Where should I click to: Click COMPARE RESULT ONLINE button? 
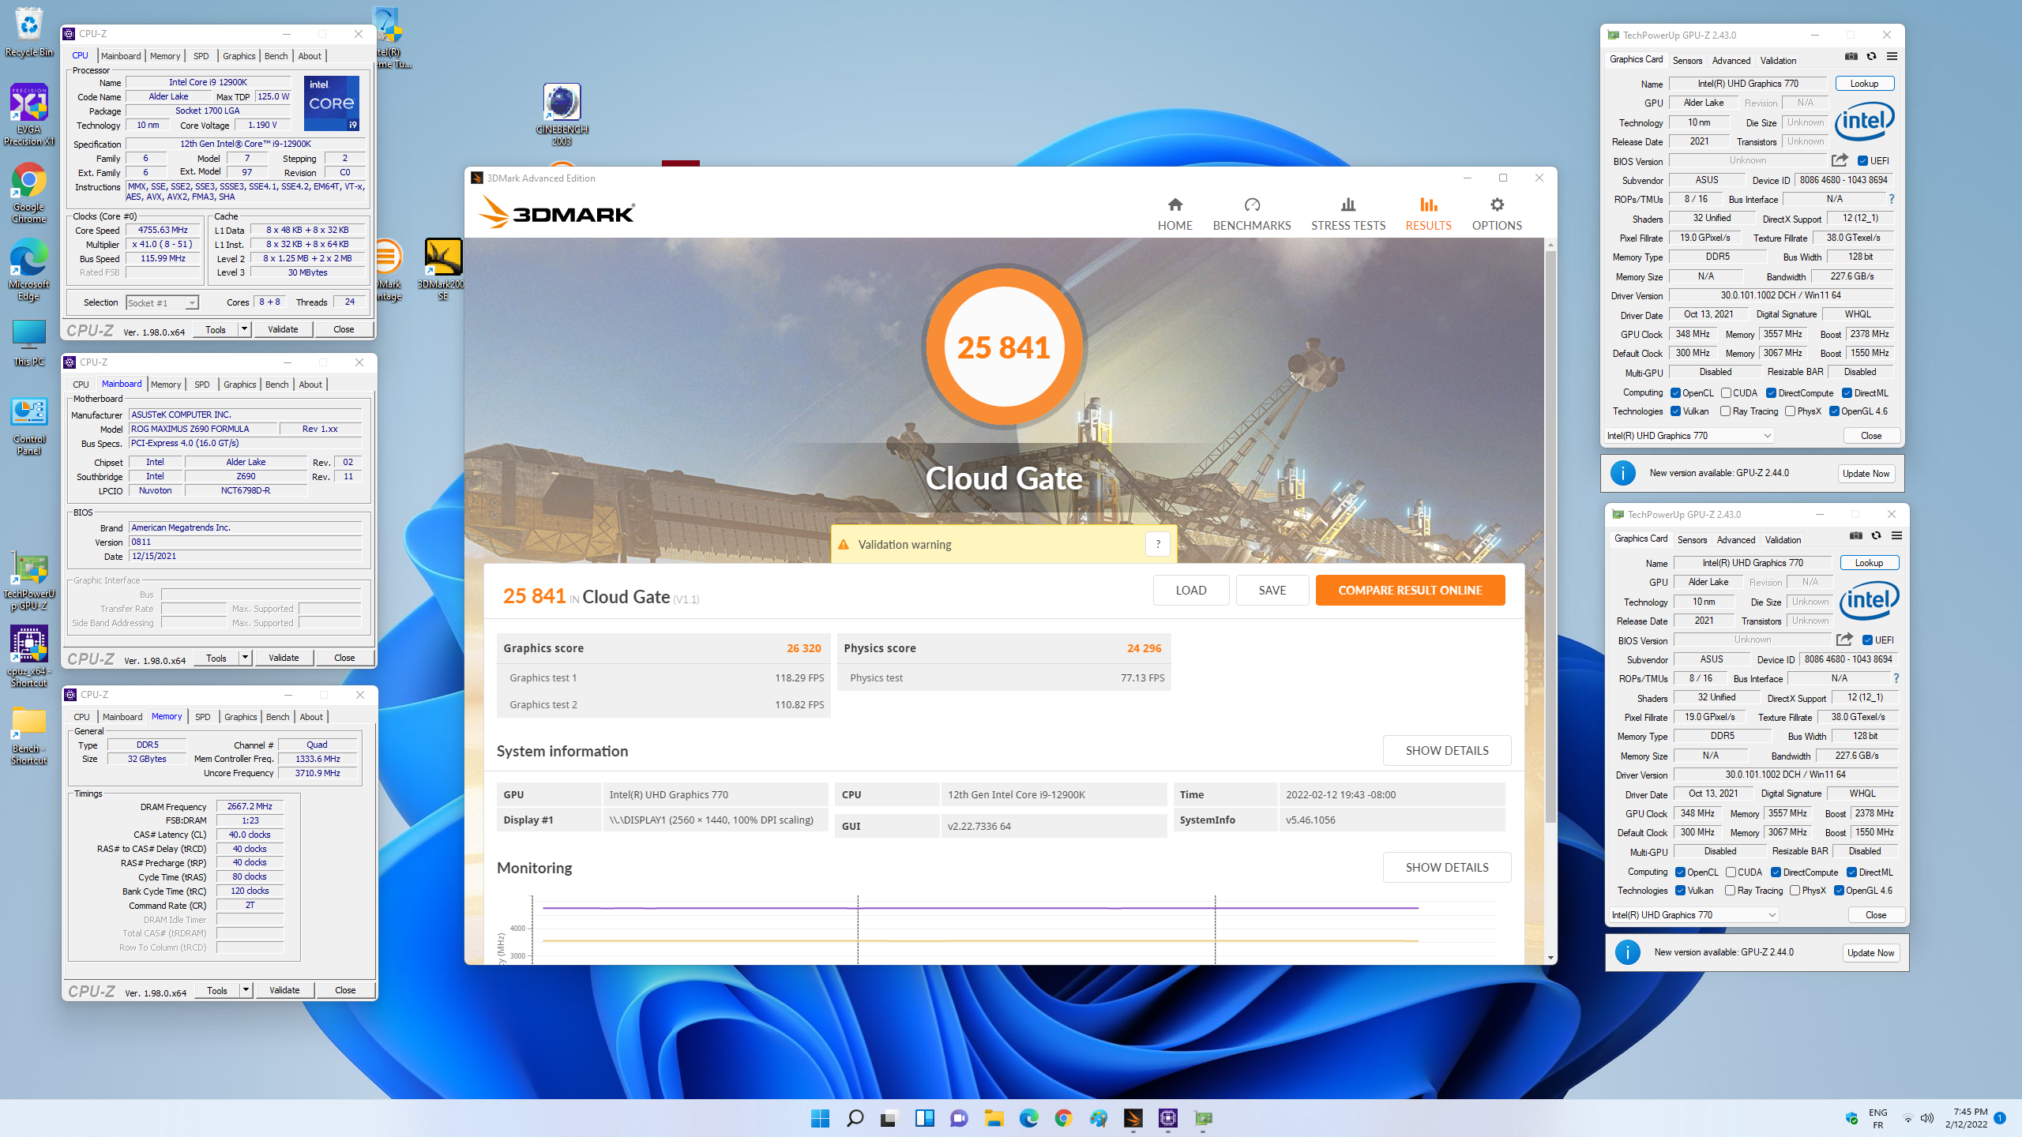tap(1410, 590)
